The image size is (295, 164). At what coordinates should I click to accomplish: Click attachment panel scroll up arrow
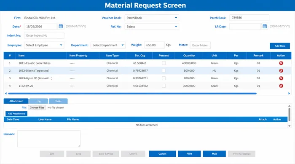[x=290, y=106]
